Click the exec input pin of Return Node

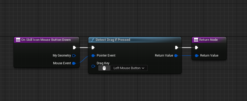tap(196, 48)
